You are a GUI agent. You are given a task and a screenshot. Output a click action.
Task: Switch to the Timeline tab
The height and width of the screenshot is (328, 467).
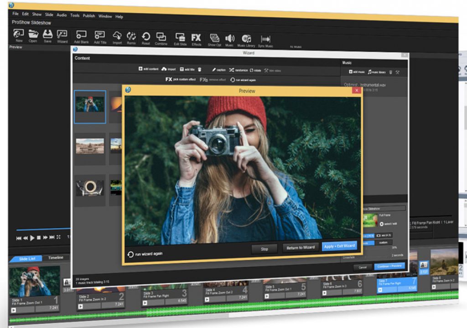56,257
